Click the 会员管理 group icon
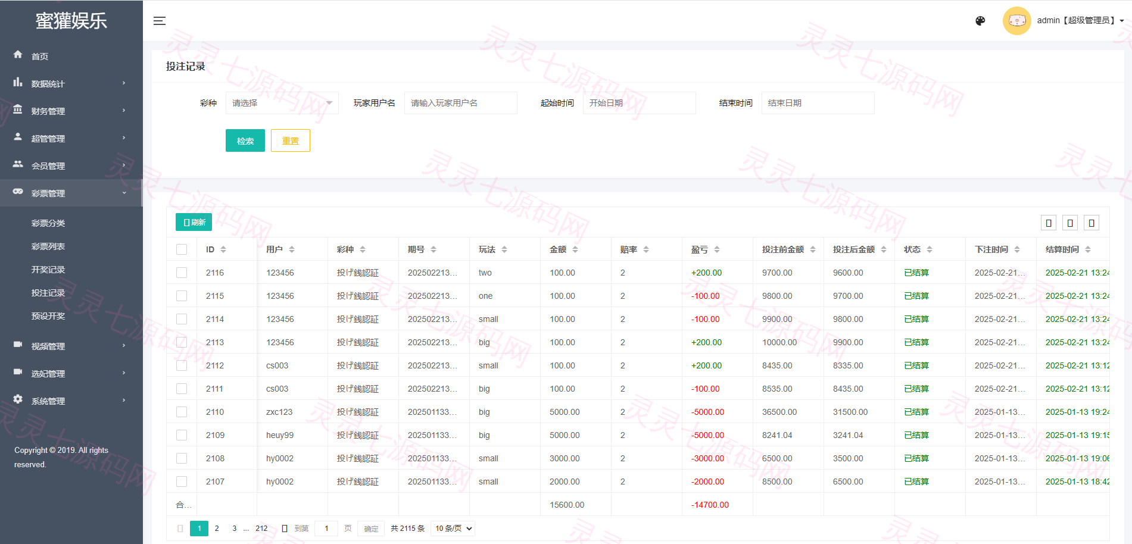1132x544 pixels. pyautogui.click(x=18, y=165)
